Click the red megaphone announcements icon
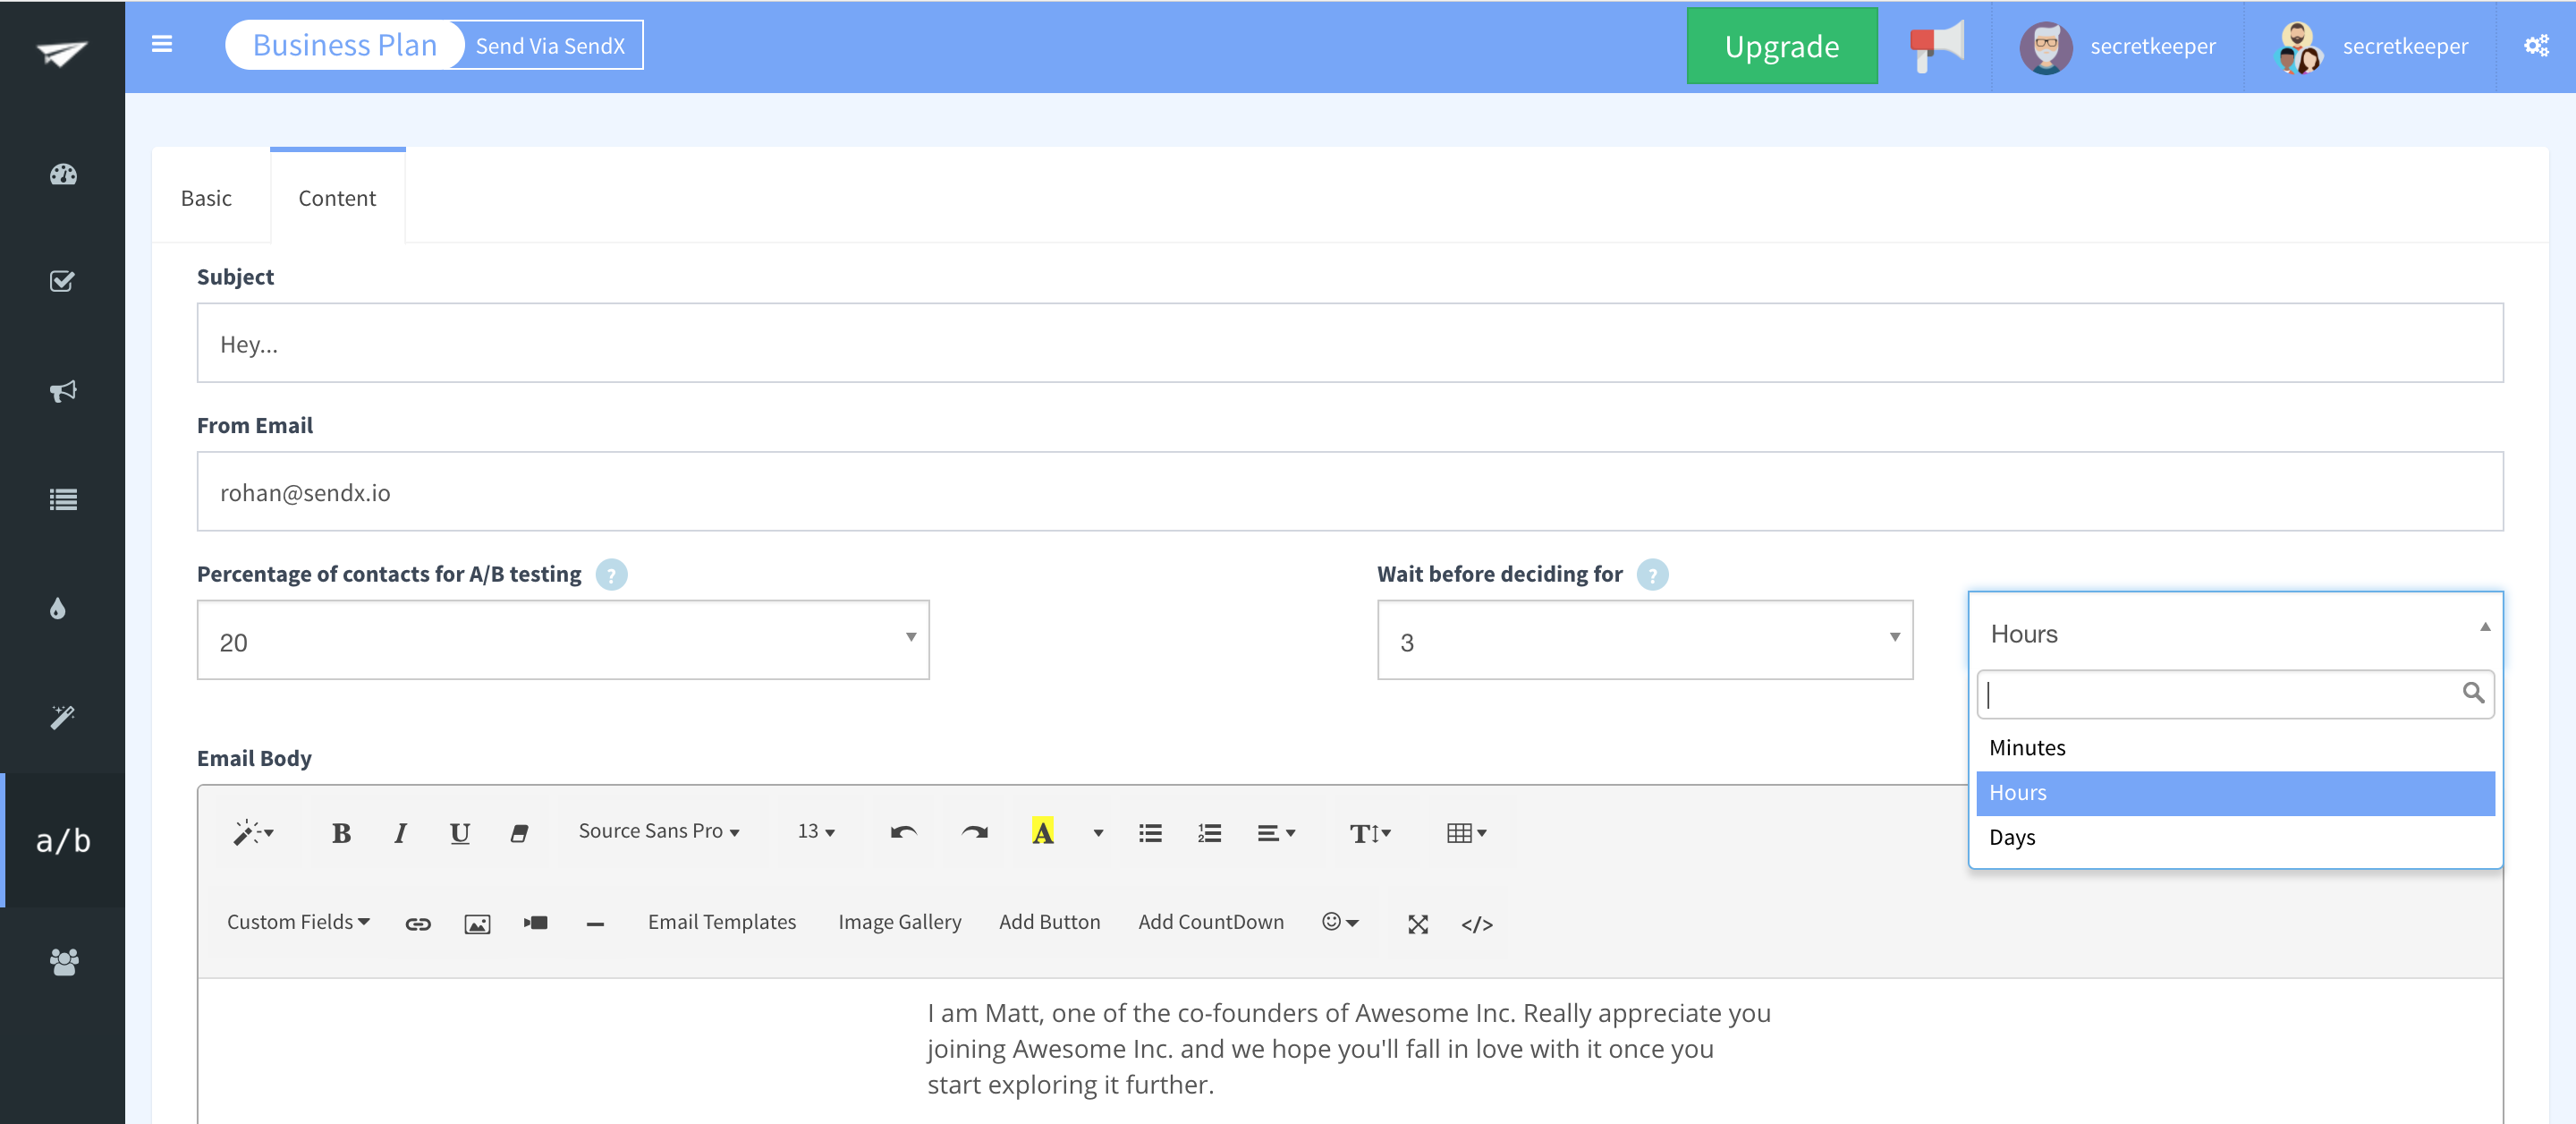2576x1124 pixels. click(1936, 45)
